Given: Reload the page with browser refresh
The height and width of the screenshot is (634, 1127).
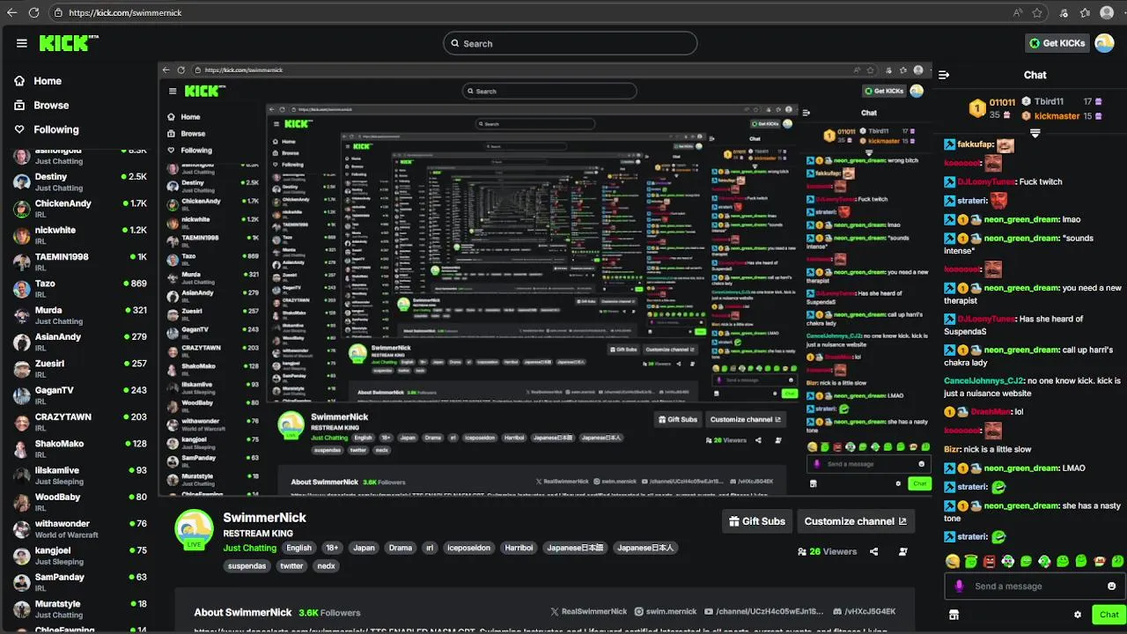Looking at the screenshot, I should click(33, 12).
